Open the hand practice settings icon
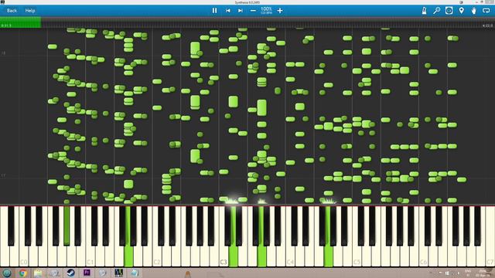Screen dimensions: 495x278 474,10
